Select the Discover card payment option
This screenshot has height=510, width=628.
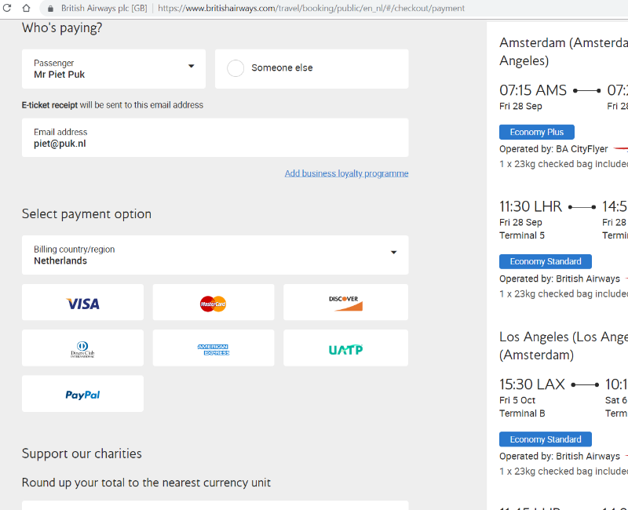tap(345, 303)
